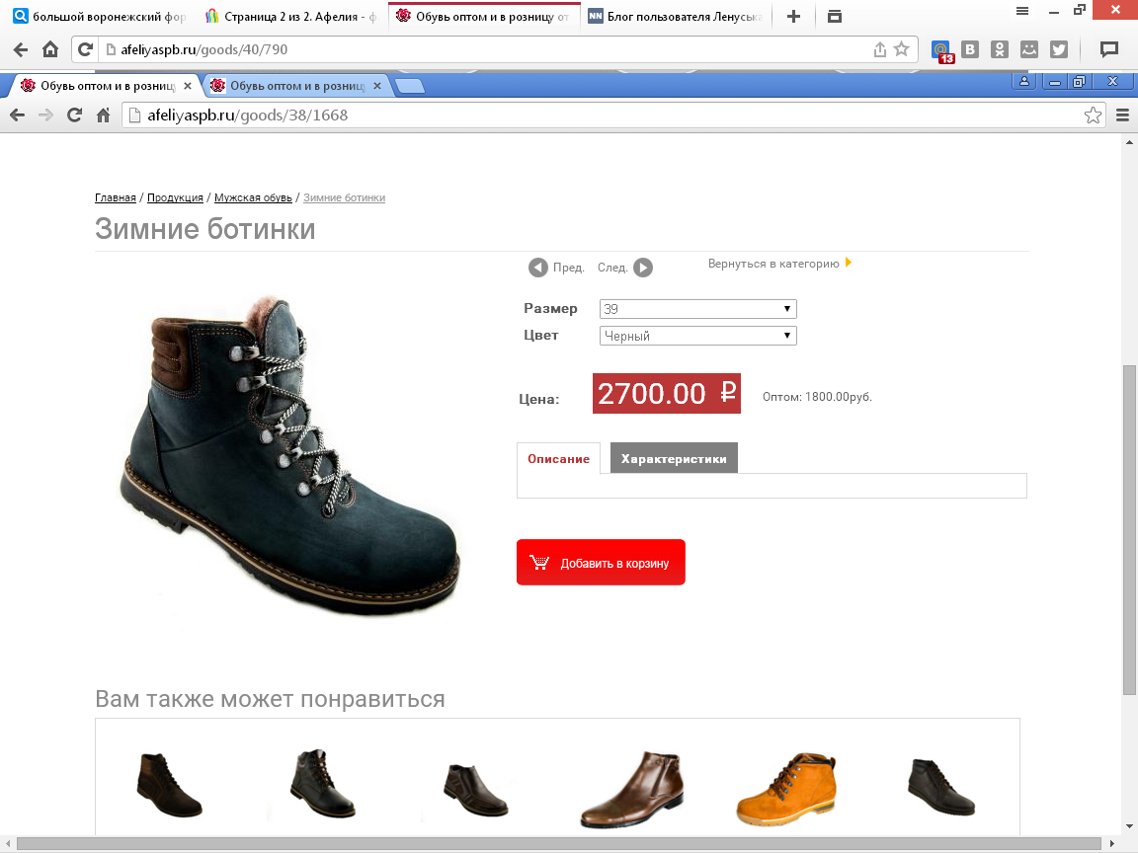Follow Продукция breadcrumb link
The width and height of the screenshot is (1138, 853).
click(175, 197)
